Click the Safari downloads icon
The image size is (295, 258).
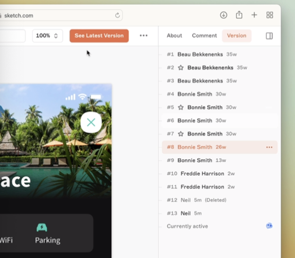coord(223,15)
